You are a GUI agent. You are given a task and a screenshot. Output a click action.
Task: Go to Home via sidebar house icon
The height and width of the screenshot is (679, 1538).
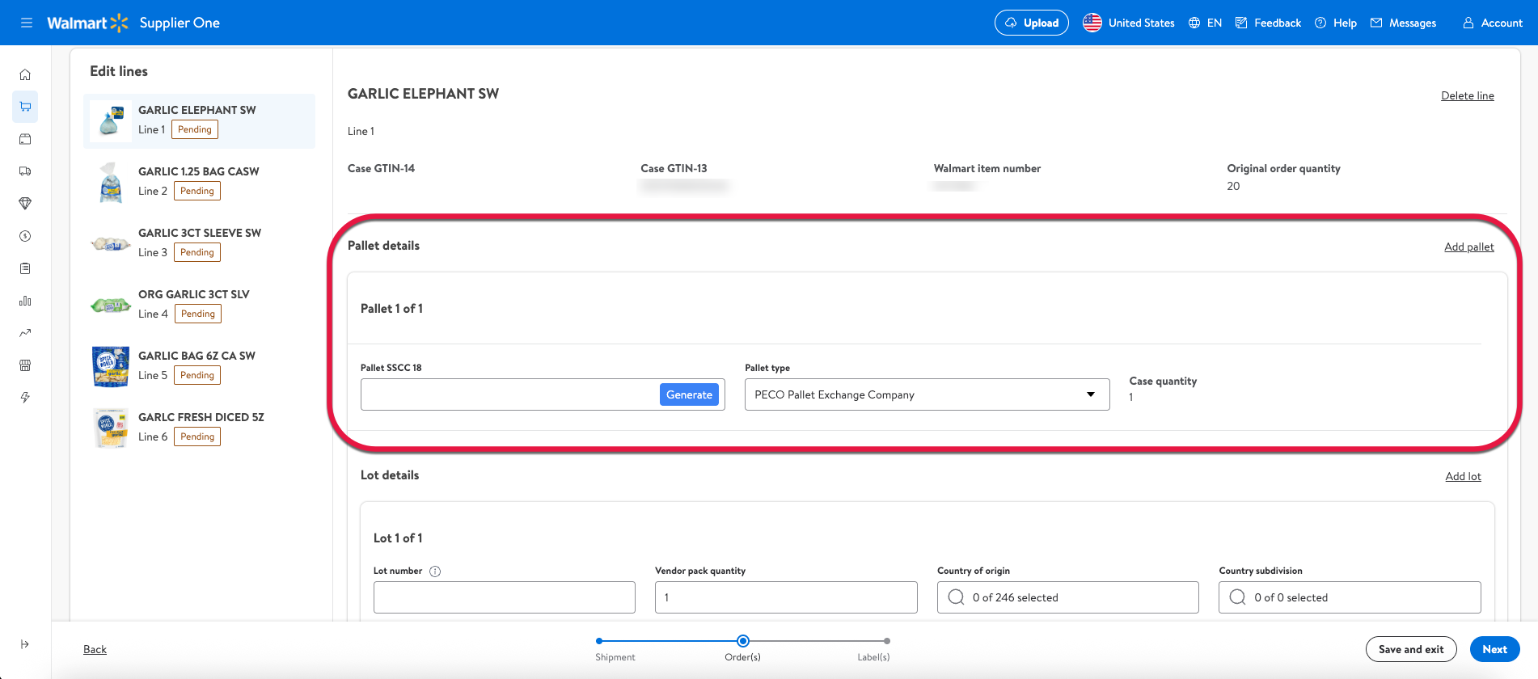click(25, 74)
